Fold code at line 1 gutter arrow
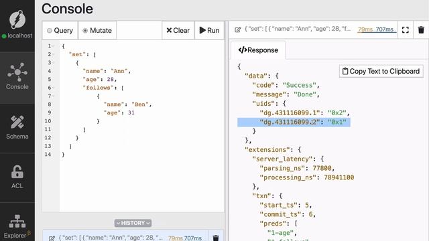 point(54,46)
